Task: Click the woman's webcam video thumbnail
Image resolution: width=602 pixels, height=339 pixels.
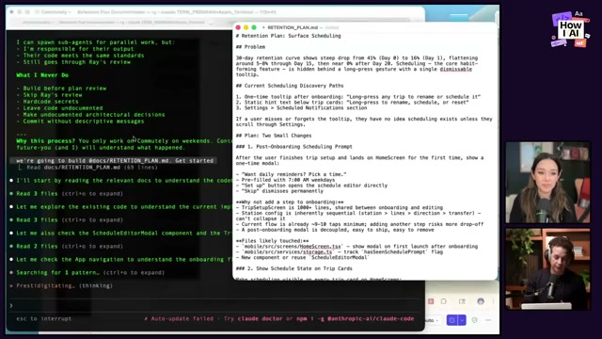Action: click(x=547, y=182)
